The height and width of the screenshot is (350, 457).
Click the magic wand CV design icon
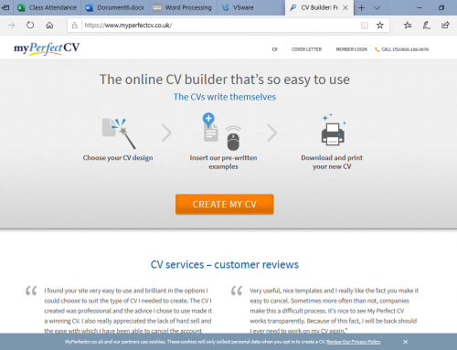(x=119, y=133)
